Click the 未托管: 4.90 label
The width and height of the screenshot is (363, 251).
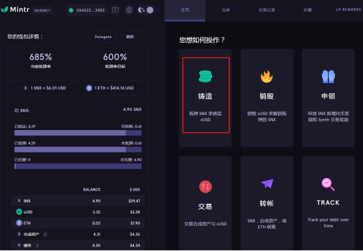(x=131, y=160)
